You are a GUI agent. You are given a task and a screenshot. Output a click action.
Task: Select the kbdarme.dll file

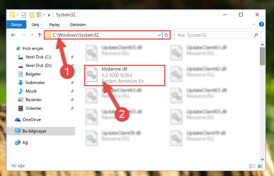point(125,75)
